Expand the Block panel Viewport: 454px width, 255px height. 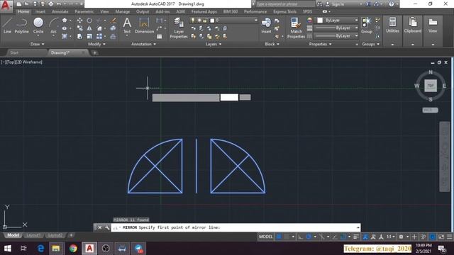coord(272,44)
